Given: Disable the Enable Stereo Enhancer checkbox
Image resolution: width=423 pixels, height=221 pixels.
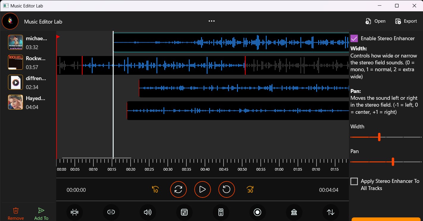Looking at the screenshot, I should tap(354, 38).
